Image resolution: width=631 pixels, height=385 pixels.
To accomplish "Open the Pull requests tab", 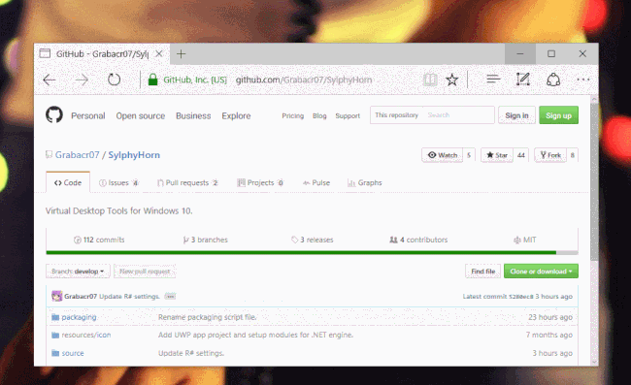I will (187, 183).
